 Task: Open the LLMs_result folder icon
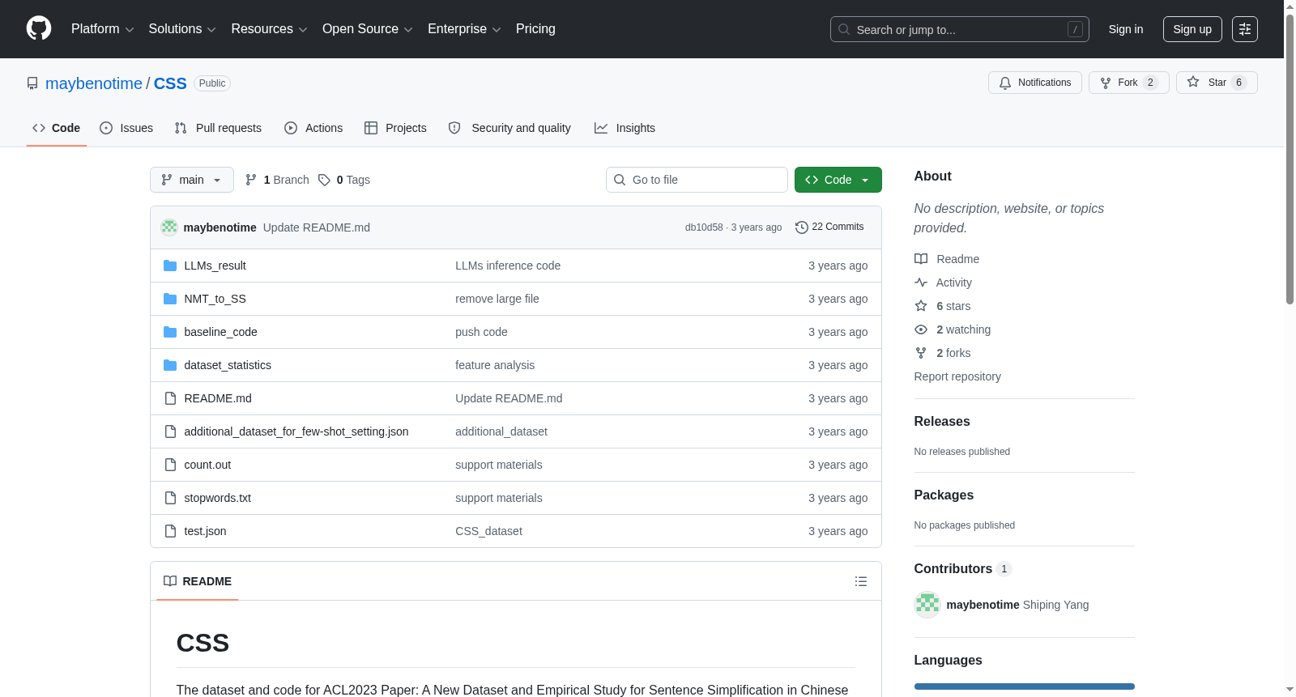[170, 266]
